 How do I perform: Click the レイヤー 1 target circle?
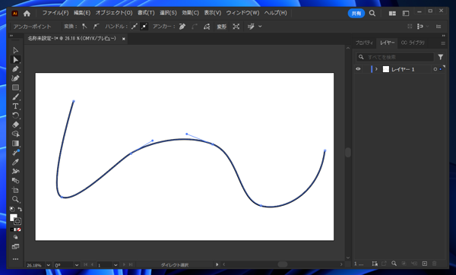435,69
